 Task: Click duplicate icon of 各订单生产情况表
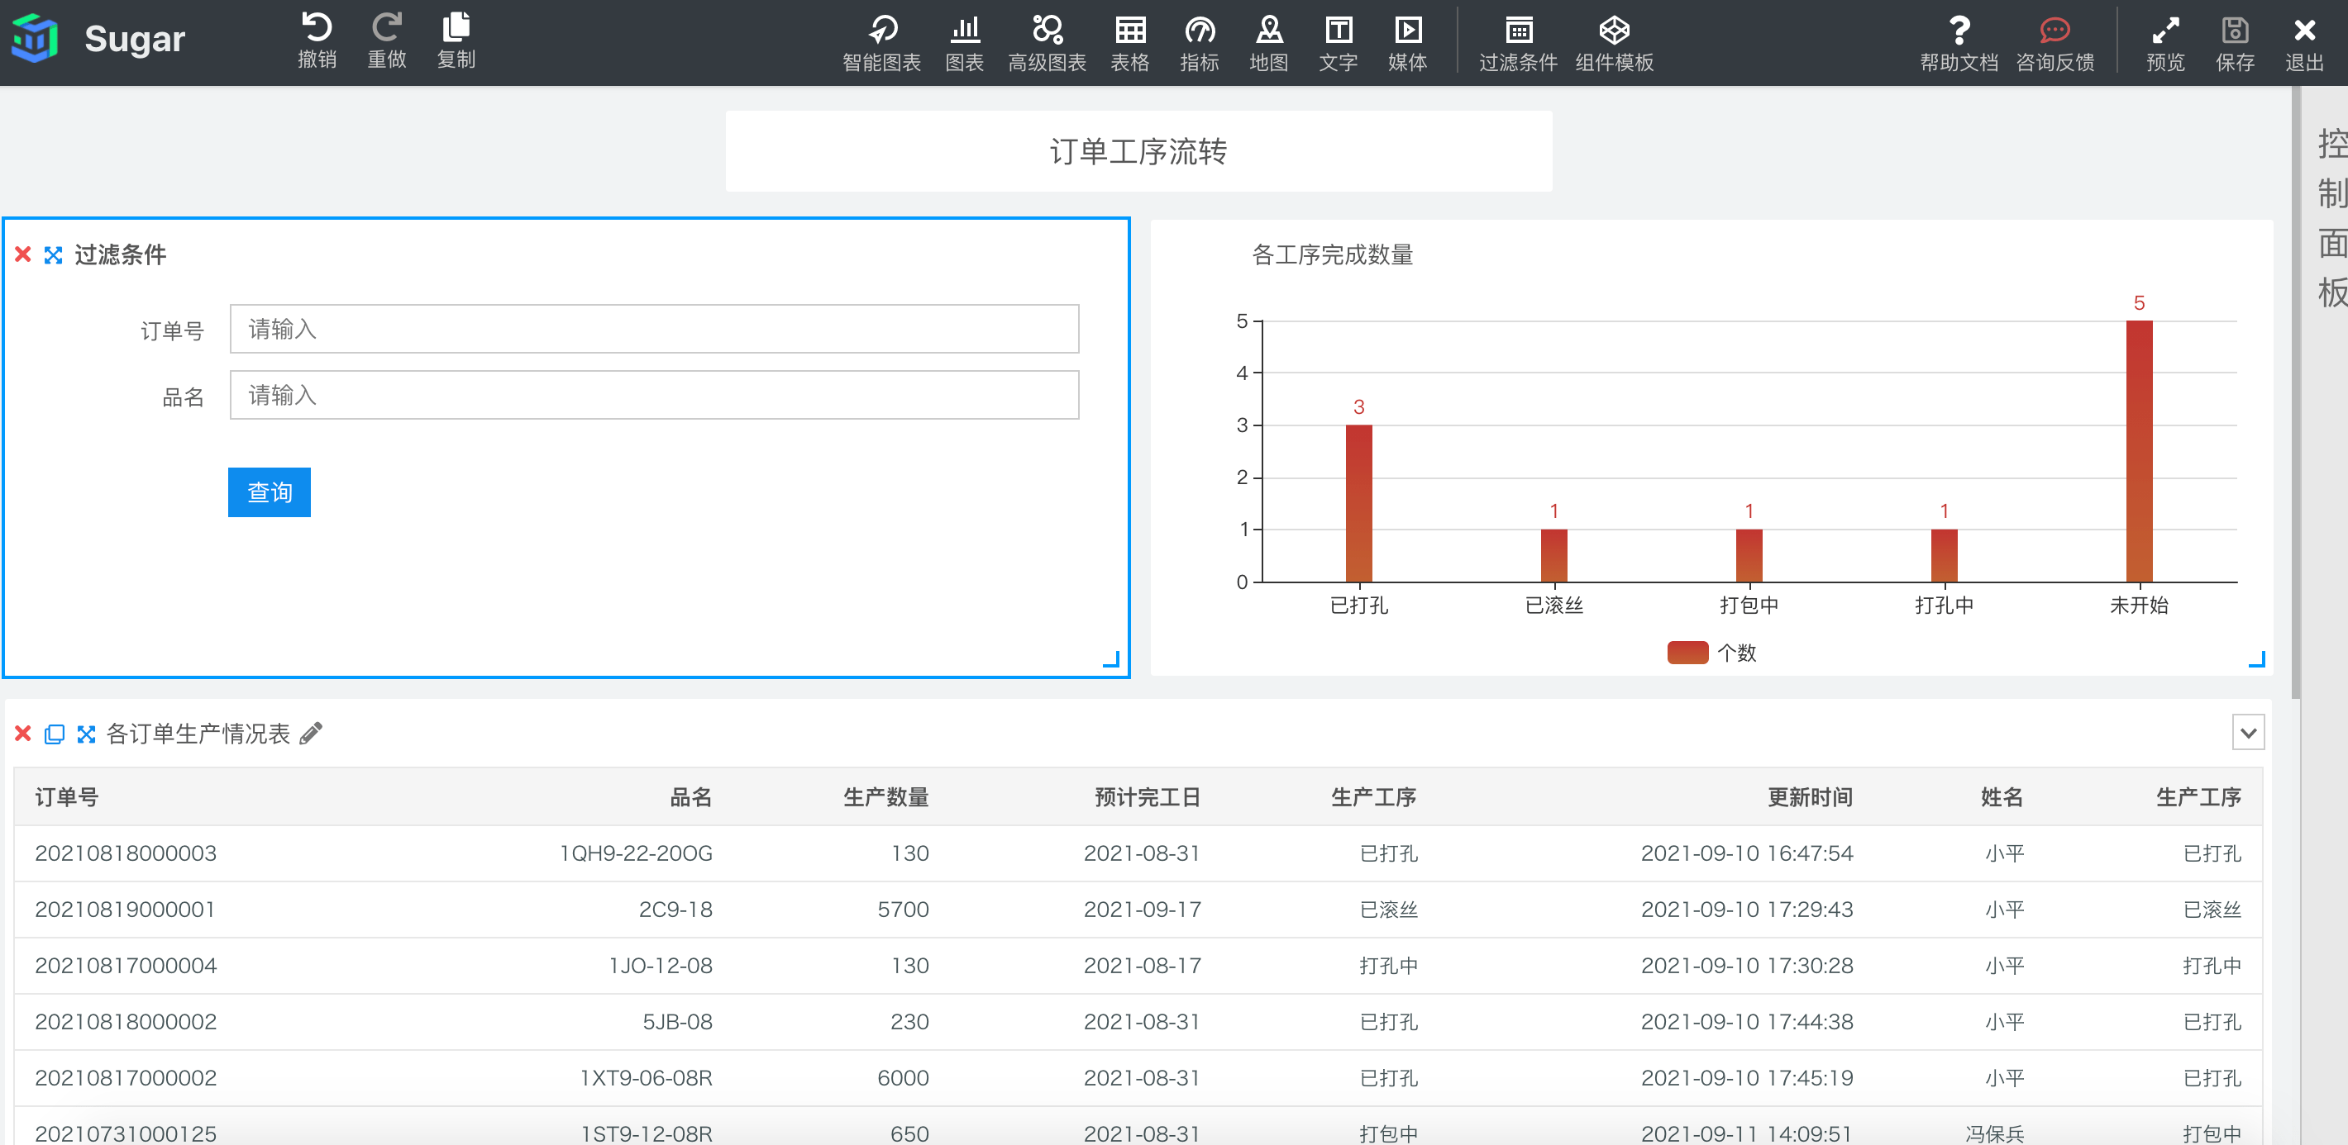(x=55, y=734)
